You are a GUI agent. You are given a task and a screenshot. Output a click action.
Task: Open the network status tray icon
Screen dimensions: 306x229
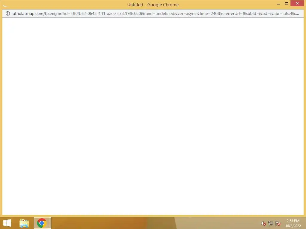coord(271,223)
